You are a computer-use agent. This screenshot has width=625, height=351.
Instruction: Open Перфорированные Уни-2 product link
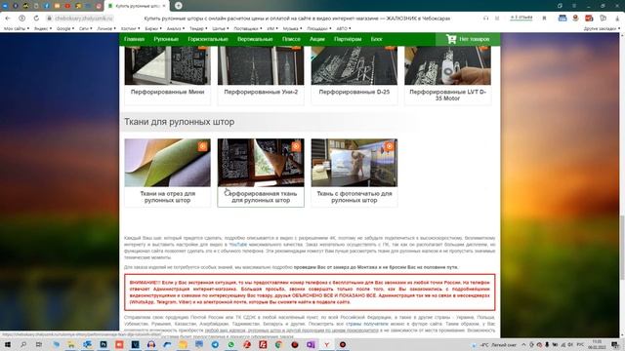(261, 92)
